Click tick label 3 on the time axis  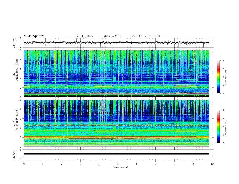click(x=80, y=164)
